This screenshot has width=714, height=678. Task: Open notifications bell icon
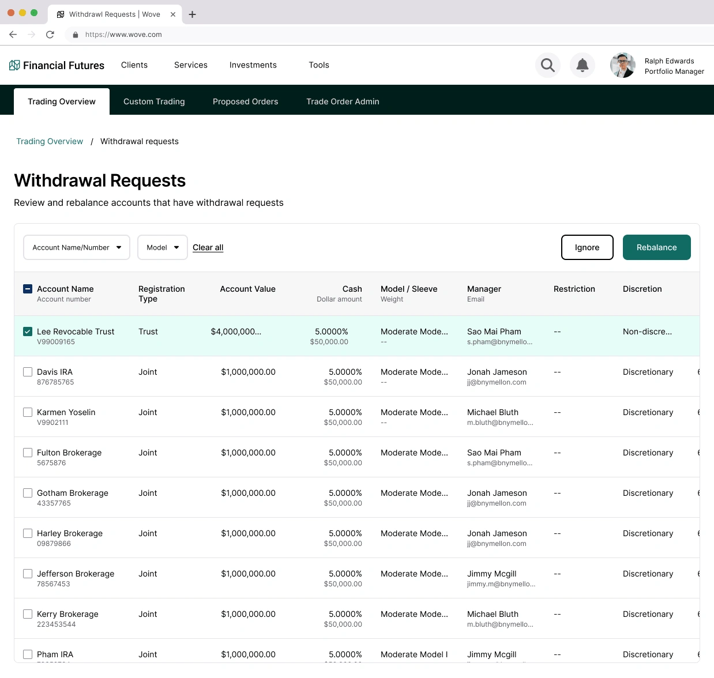(583, 65)
